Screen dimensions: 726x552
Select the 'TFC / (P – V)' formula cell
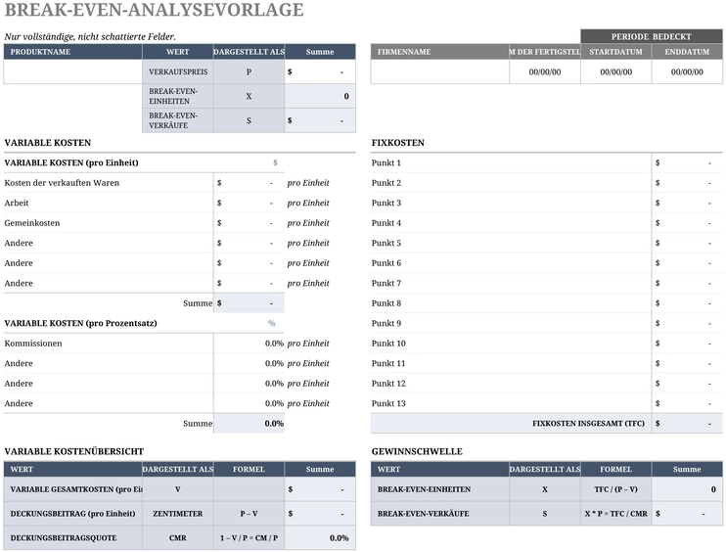615,489
